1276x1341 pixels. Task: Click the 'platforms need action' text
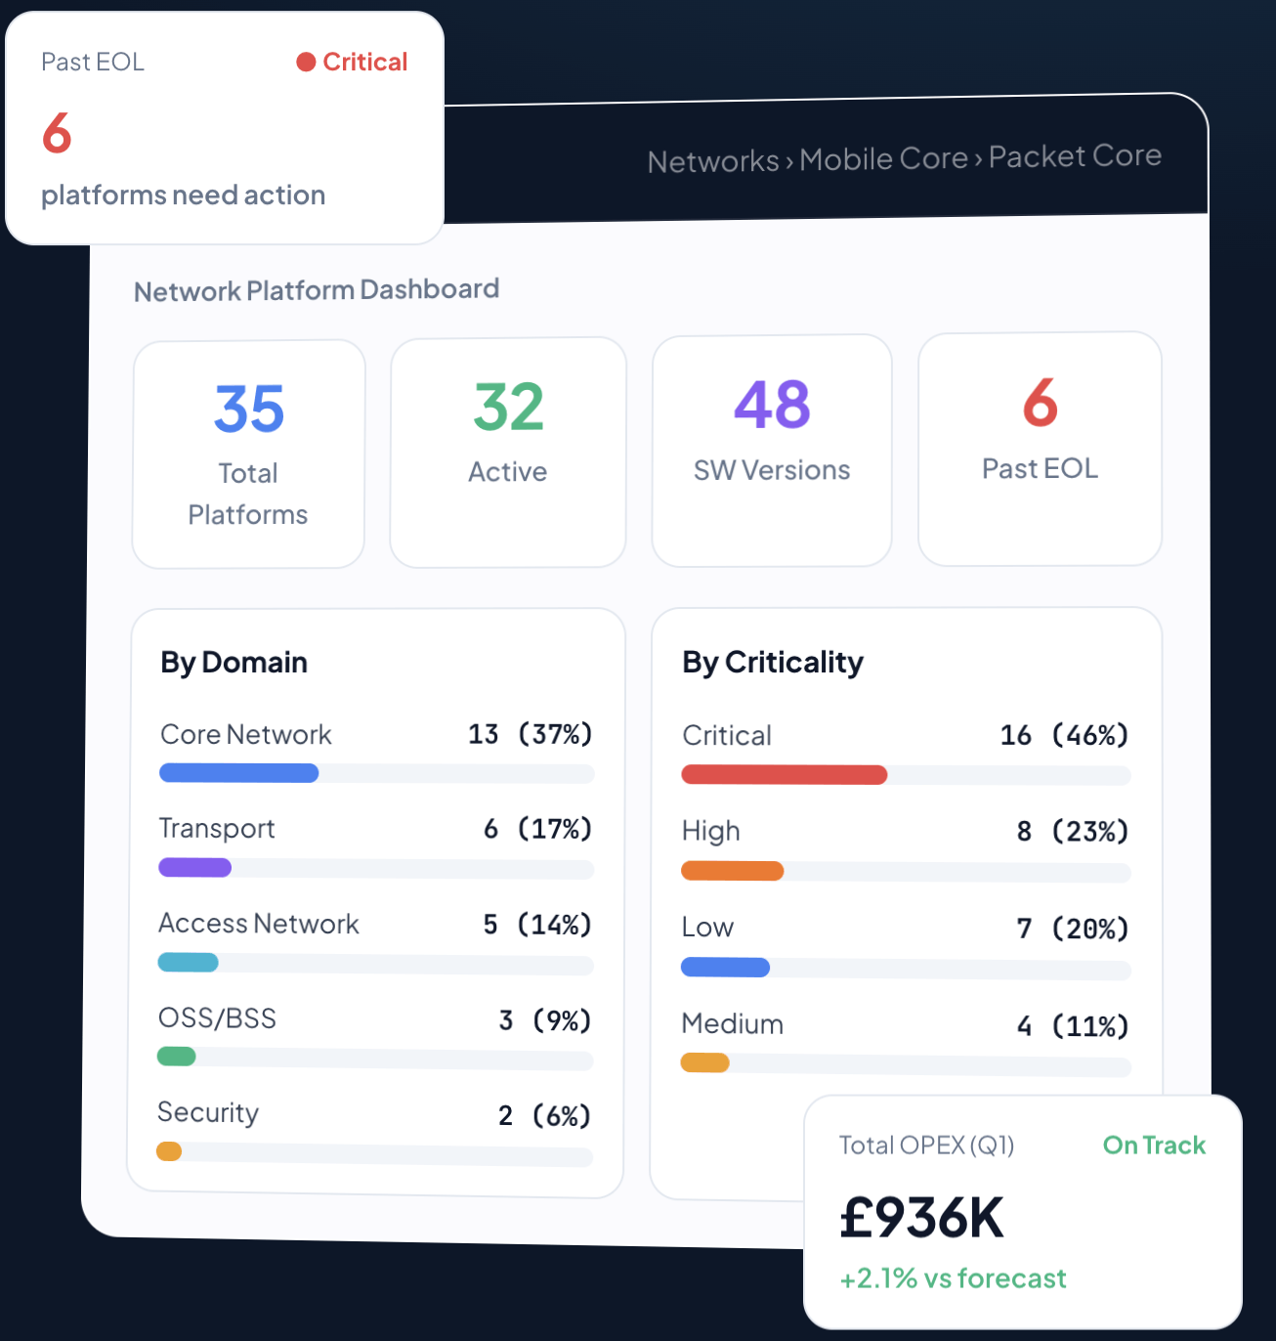(183, 195)
